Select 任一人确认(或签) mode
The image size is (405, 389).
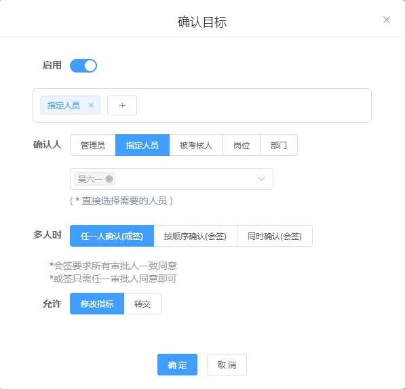[x=112, y=236]
